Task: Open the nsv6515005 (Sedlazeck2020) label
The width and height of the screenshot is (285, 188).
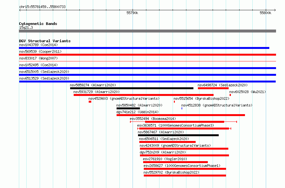Action: point(44,72)
